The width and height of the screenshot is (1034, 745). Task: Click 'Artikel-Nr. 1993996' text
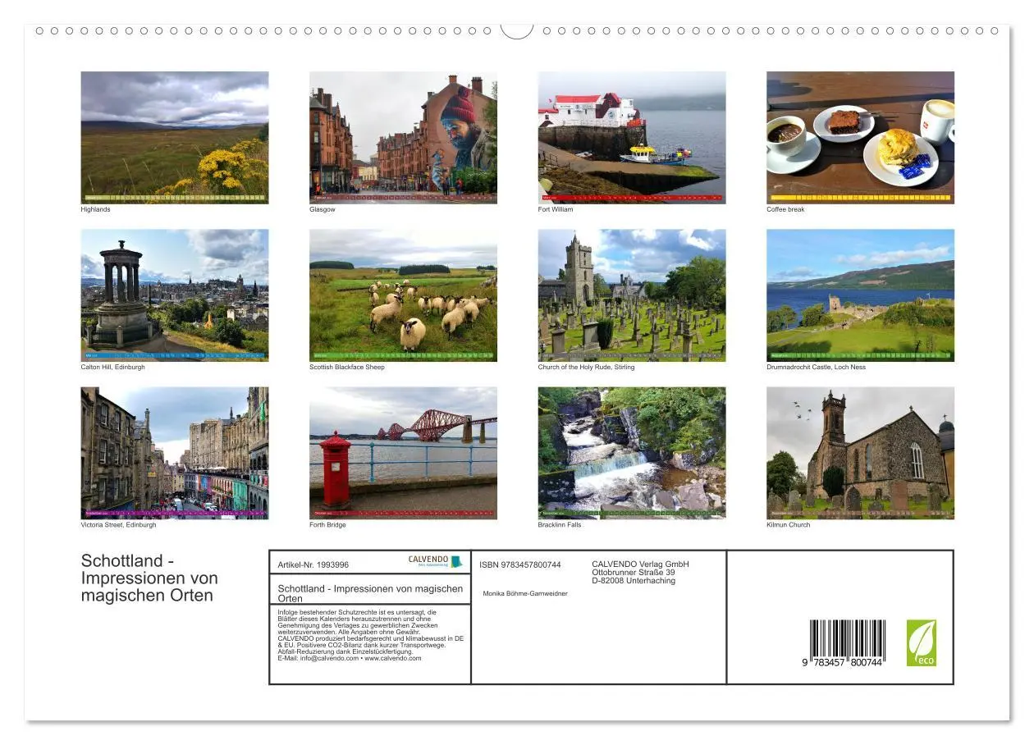313,564
